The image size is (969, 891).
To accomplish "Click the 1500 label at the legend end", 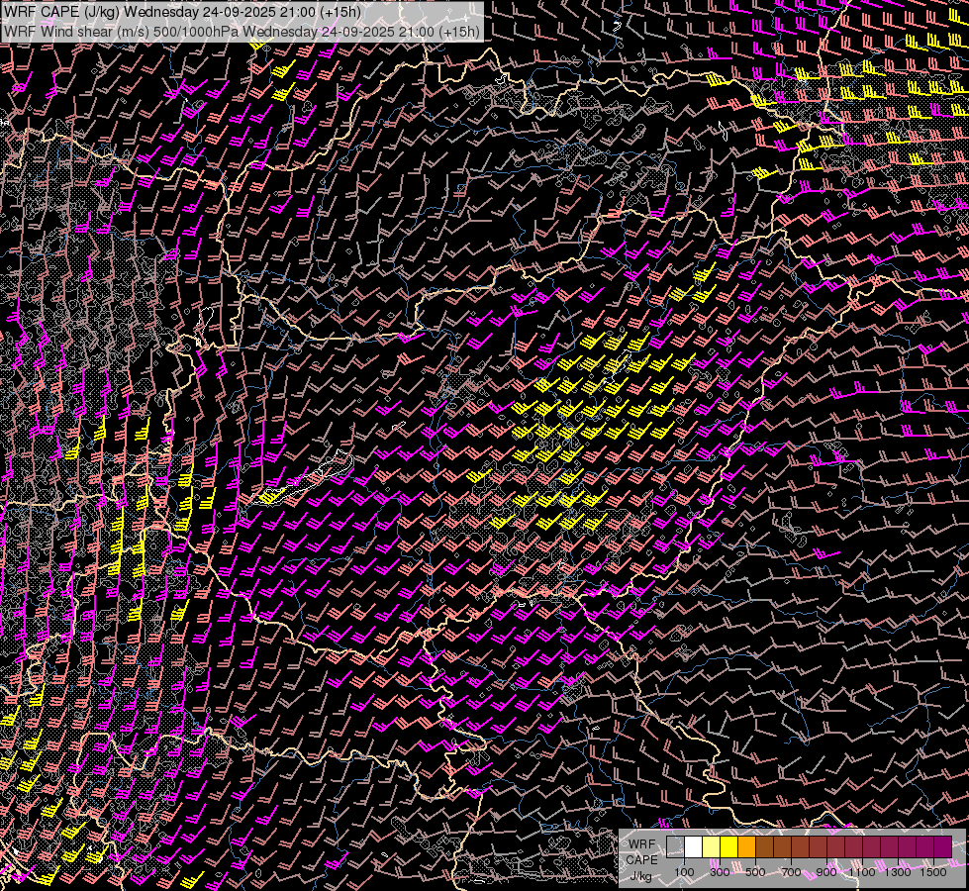I will coord(933,872).
